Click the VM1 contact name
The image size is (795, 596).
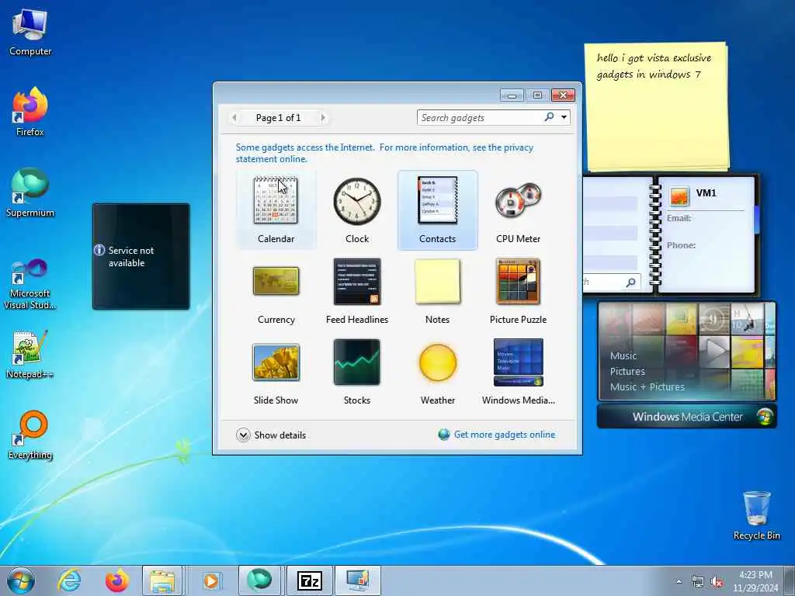click(x=706, y=193)
